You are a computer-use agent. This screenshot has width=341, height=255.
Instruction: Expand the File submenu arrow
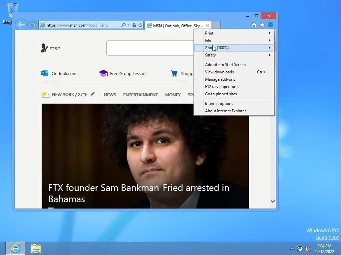(270, 41)
